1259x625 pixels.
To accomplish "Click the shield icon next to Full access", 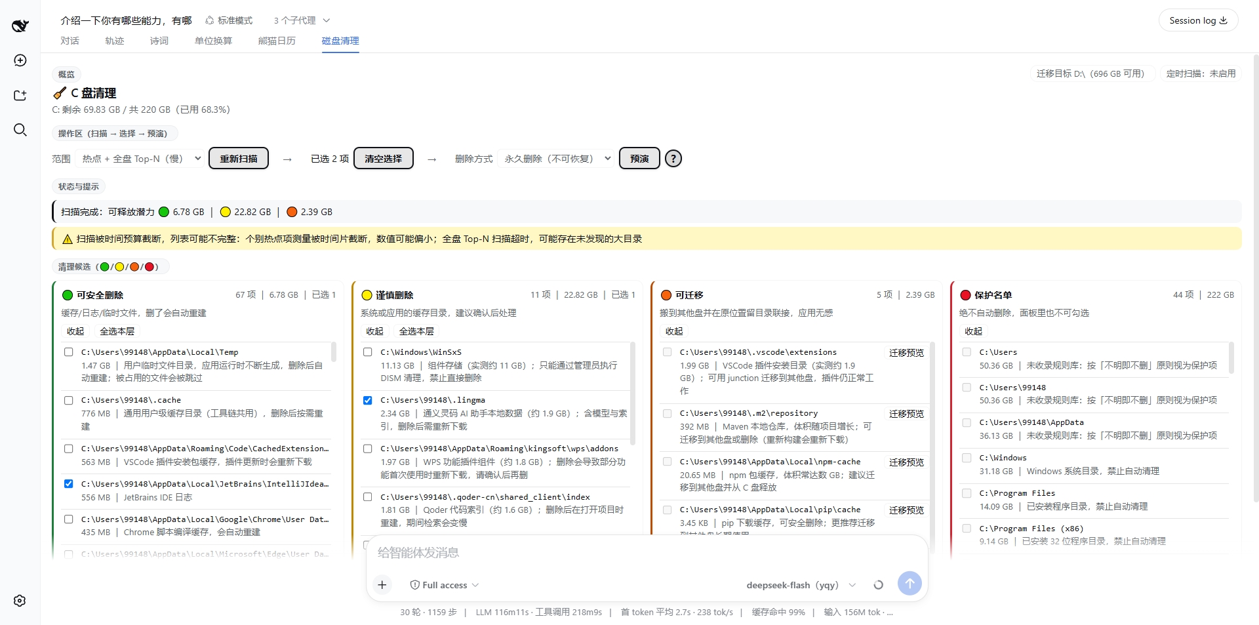I will click(x=414, y=585).
